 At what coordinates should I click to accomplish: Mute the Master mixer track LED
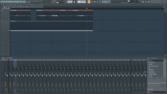(x=6, y=68)
